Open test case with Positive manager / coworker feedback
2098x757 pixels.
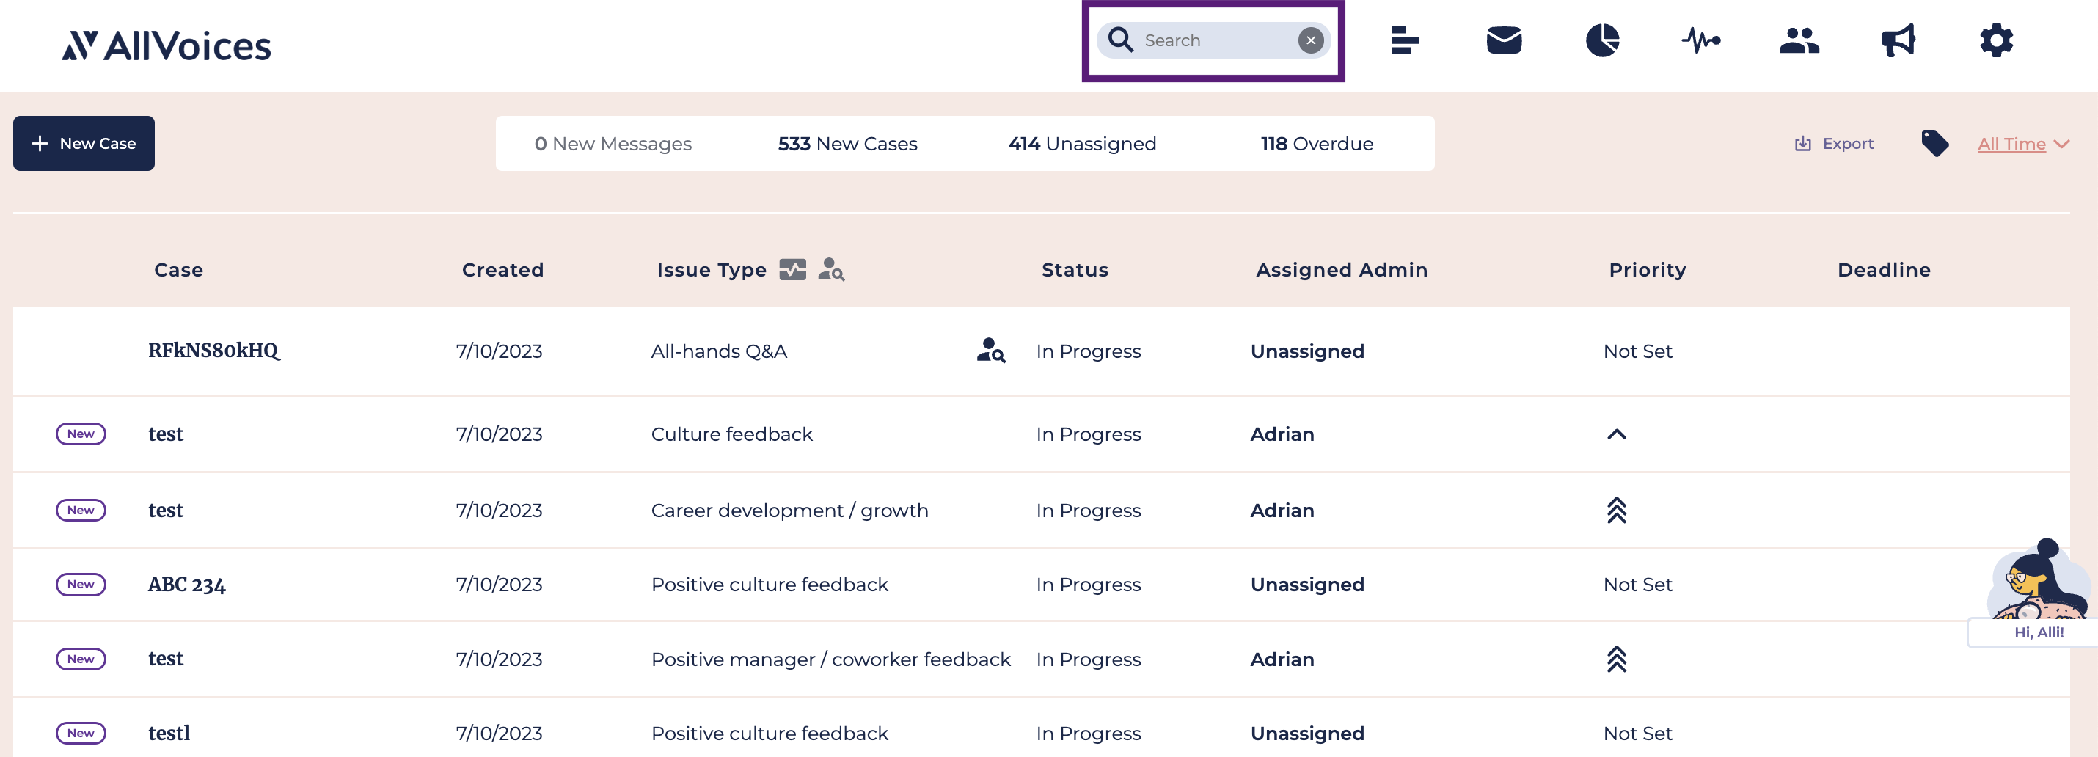point(165,659)
